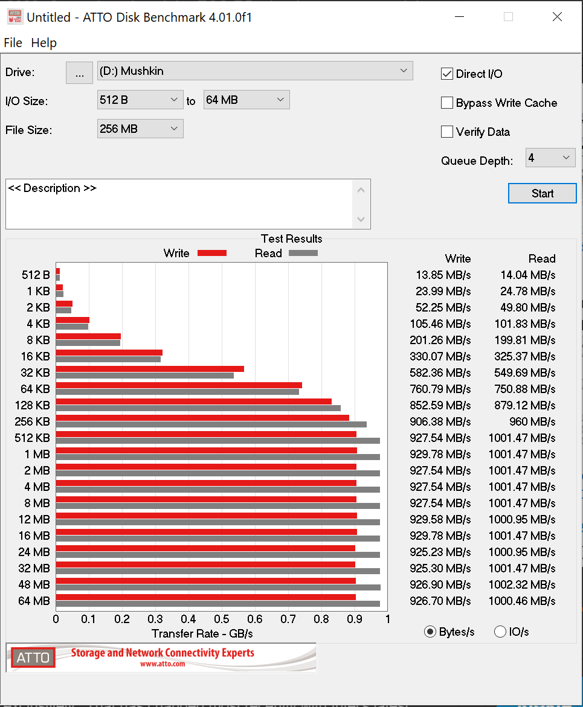The image size is (583, 707).
Task: Click the red Write legend swatch
Action: pos(212,254)
